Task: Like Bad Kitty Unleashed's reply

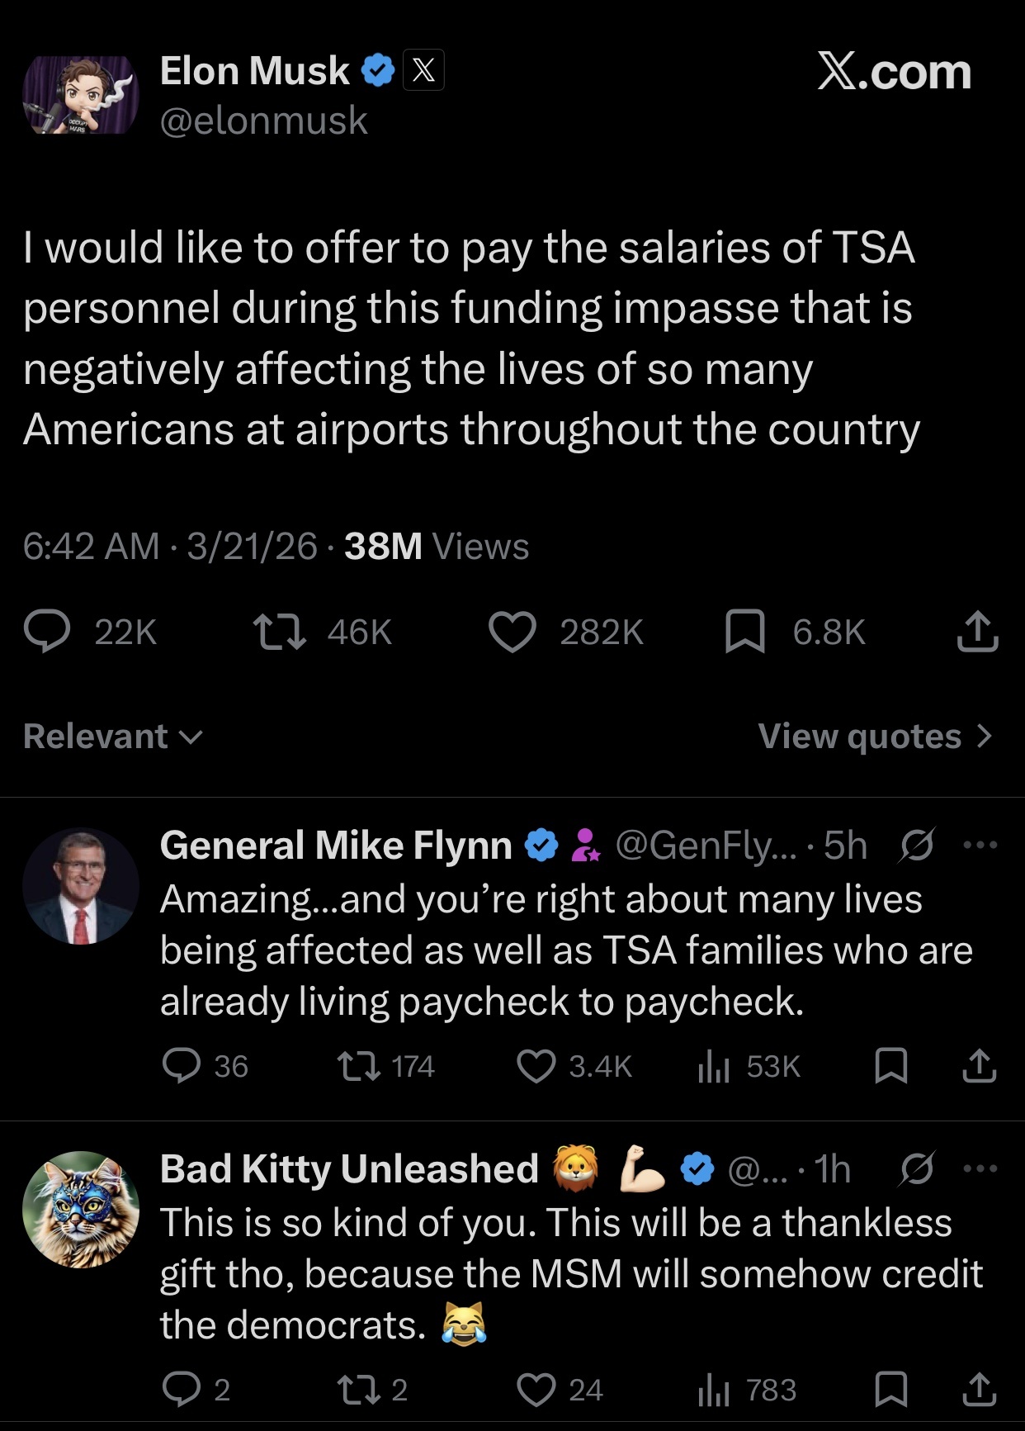Action: click(x=536, y=1390)
